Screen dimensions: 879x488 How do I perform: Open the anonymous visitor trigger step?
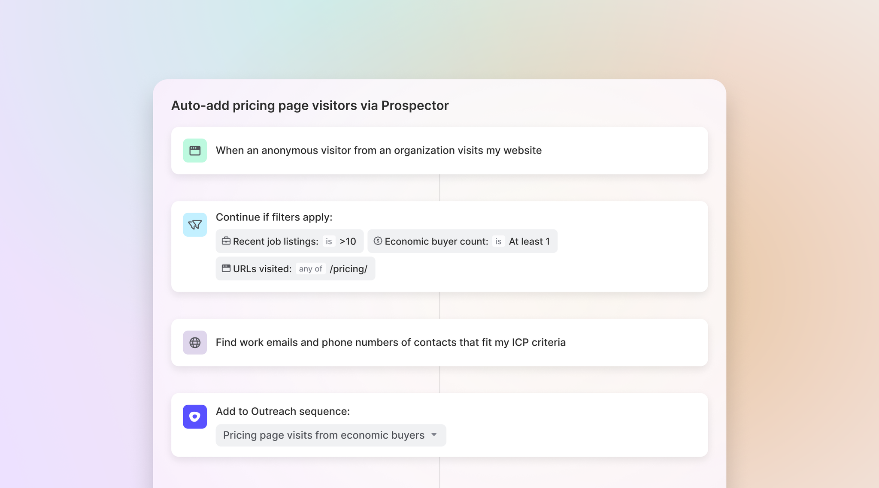coord(378,151)
